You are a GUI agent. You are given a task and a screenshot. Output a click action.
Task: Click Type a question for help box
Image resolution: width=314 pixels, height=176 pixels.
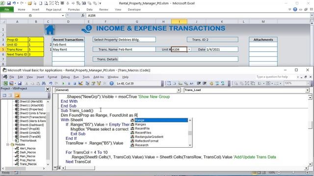click(x=276, y=77)
